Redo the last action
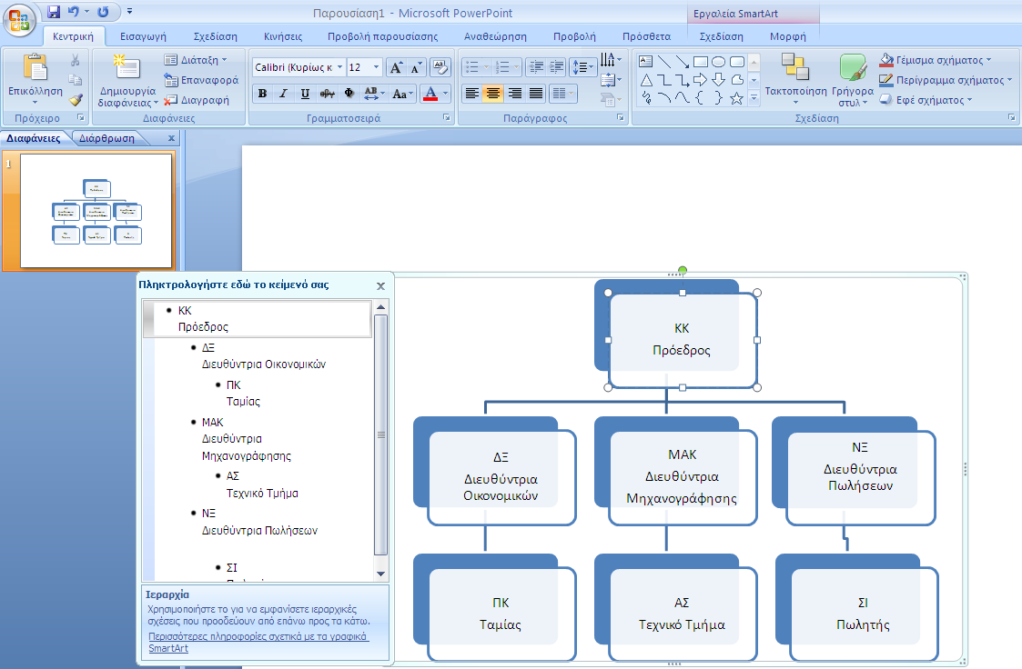This screenshot has width=1022, height=669. pos(103,12)
